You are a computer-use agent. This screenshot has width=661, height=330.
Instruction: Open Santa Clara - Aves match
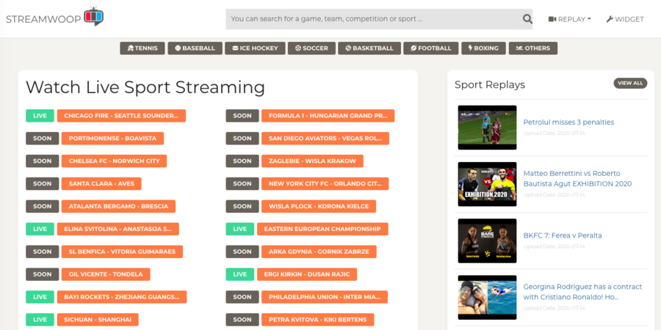[x=101, y=183]
